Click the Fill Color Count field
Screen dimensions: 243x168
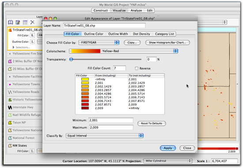click(x=119, y=68)
